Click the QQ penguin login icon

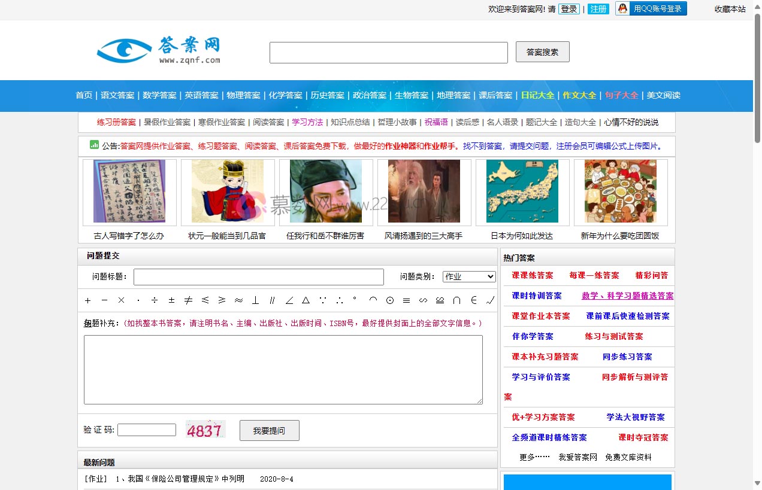click(624, 8)
